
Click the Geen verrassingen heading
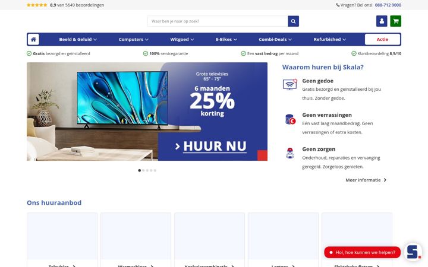327,115
